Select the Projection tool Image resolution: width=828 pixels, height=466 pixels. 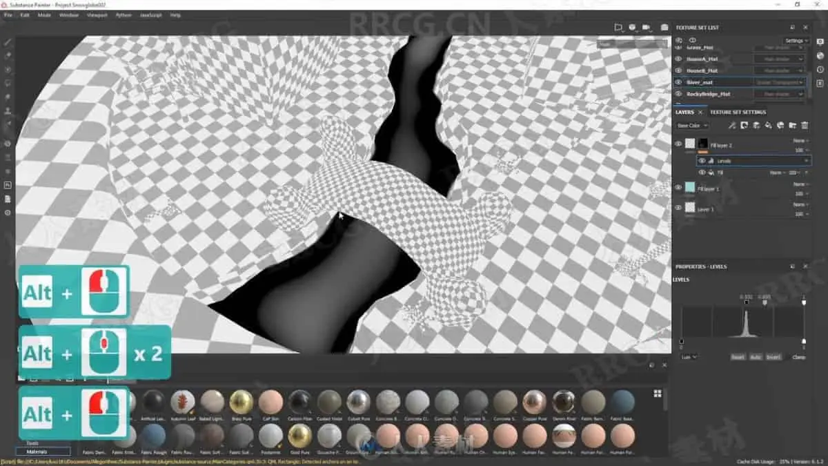click(x=8, y=70)
